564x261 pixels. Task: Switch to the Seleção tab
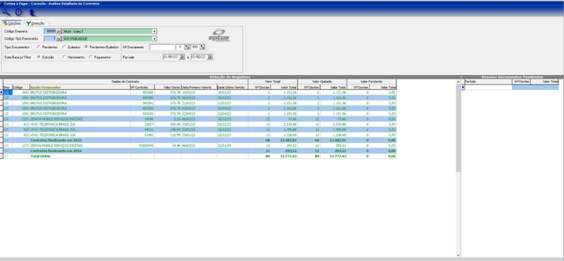click(x=35, y=23)
